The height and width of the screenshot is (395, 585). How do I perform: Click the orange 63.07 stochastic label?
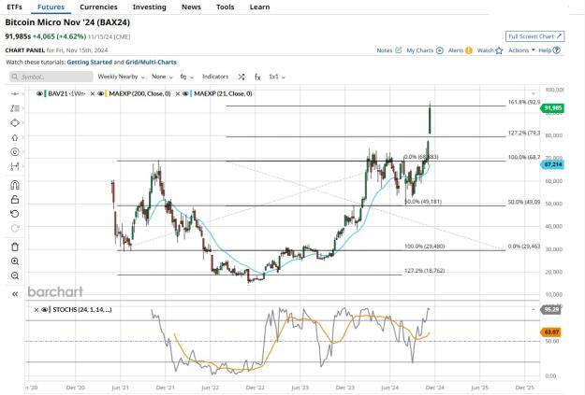click(x=550, y=332)
